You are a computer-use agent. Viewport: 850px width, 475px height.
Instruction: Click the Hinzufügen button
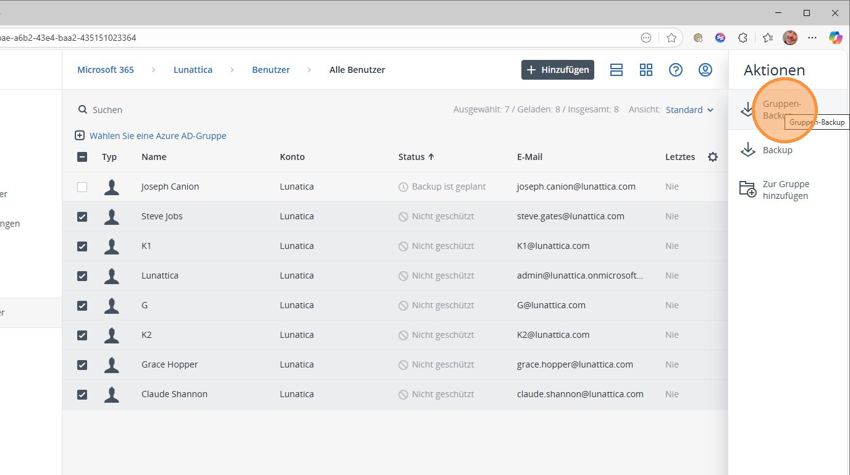pyautogui.click(x=558, y=70)
